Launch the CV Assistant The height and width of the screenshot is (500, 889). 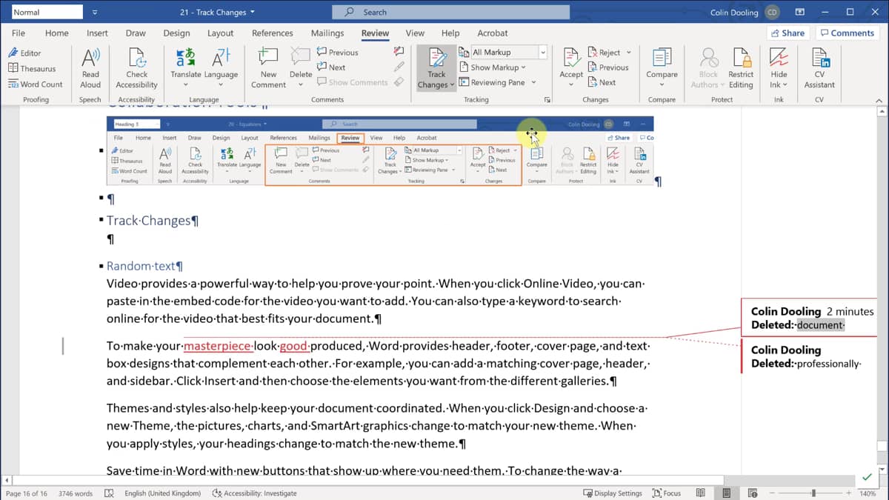tap(819, 68)
